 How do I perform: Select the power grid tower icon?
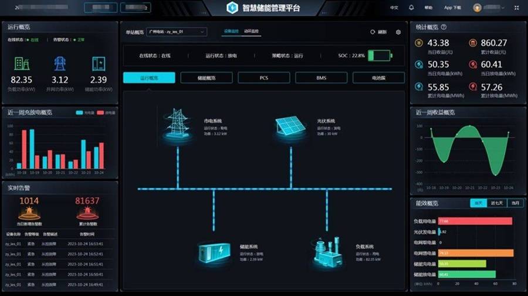(178, 125)
